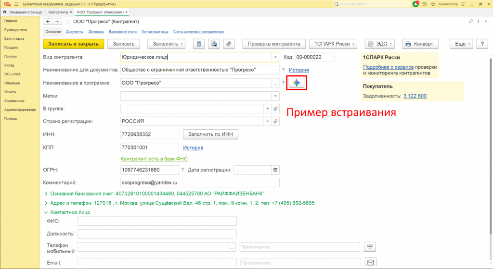
Task: Click the home icon on Начальная страница tab
Action: [x=5, y=12]
